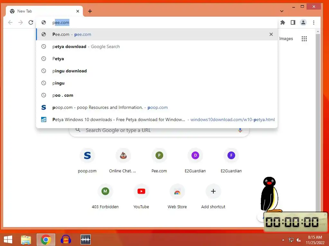Open the network tray icon
This screenshot has height=246, width=329.
click(x=291, y=240)
